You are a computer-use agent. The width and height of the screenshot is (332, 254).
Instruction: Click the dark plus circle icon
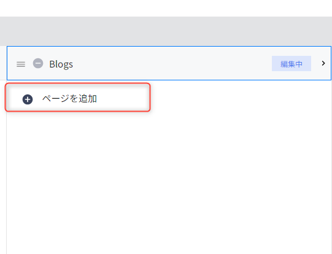[28, 99]
